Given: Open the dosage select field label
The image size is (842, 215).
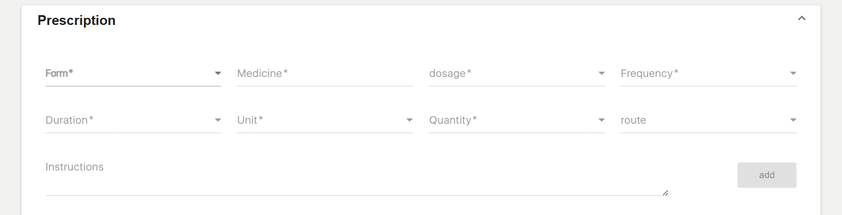Looking at the screenshot, I should click(x=450, y=73).
